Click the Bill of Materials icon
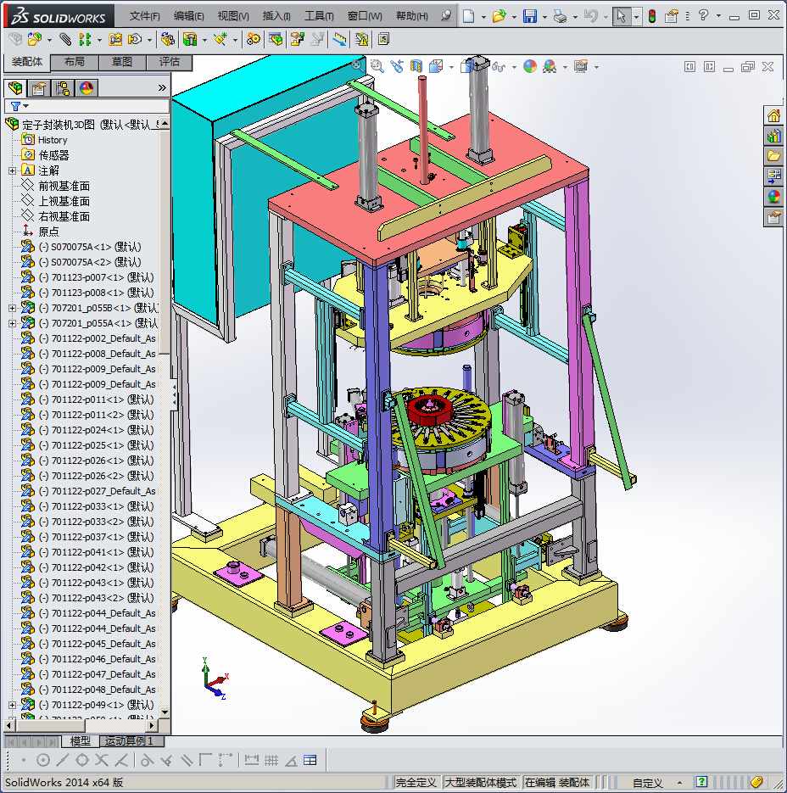 (276, 39)
